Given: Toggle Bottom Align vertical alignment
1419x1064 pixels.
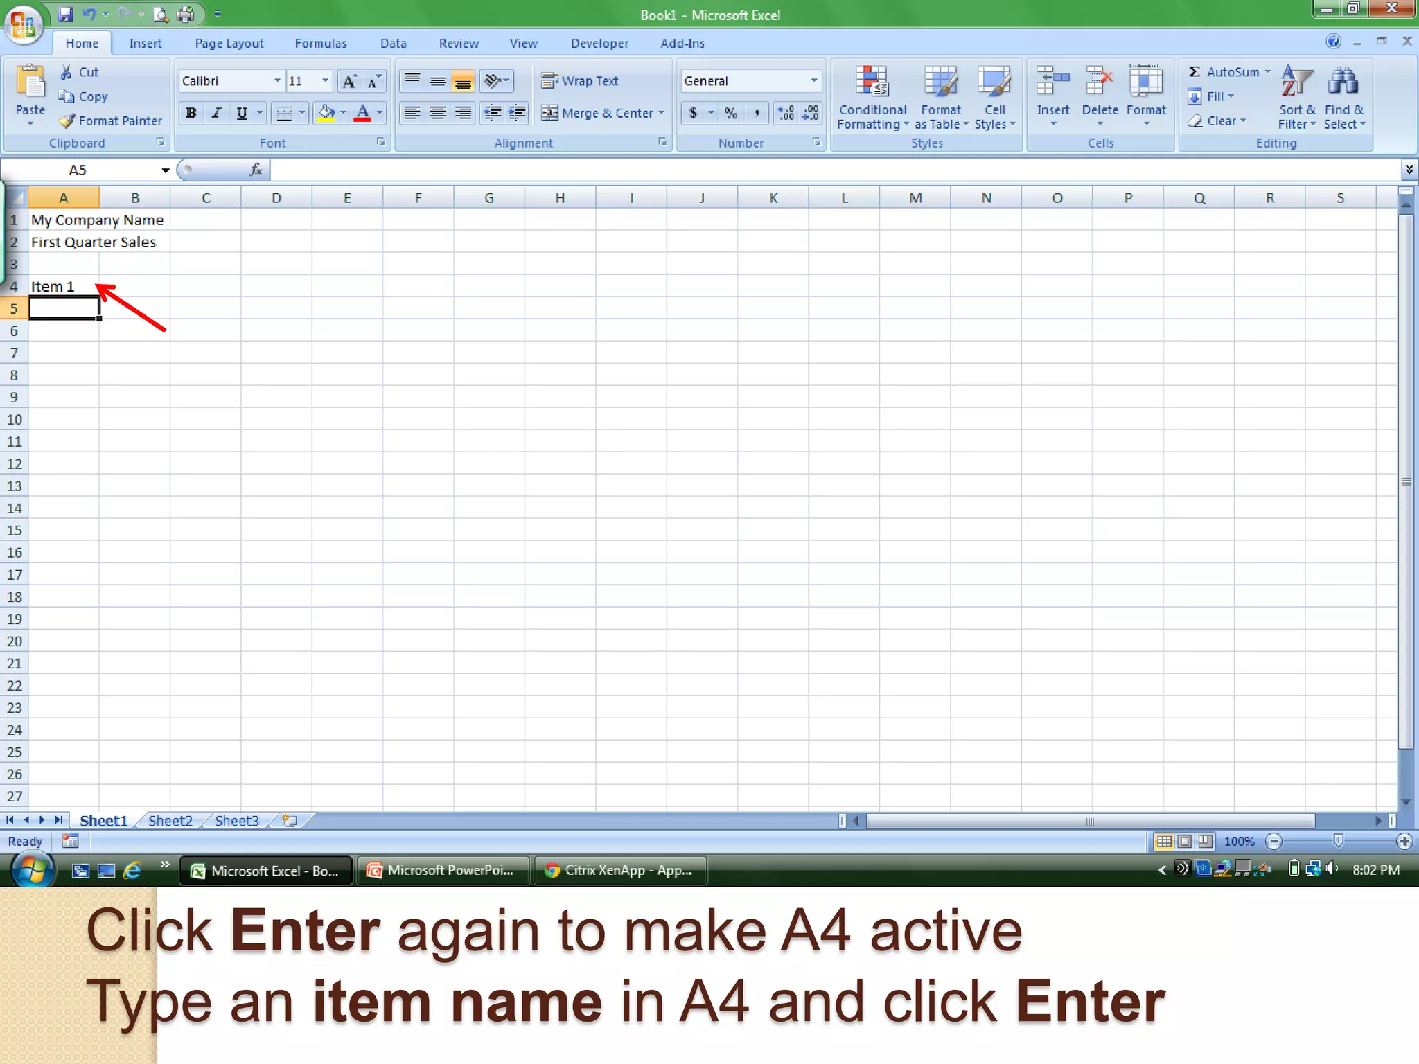Looking at the screenshot, I should click(x=463, y=81).
